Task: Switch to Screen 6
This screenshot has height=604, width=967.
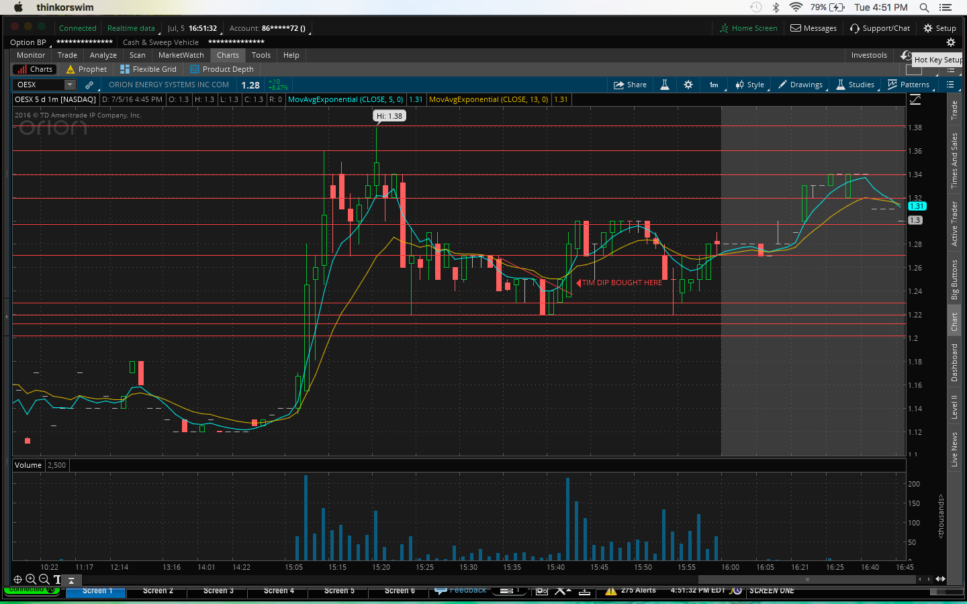Action: pos(400,591)
